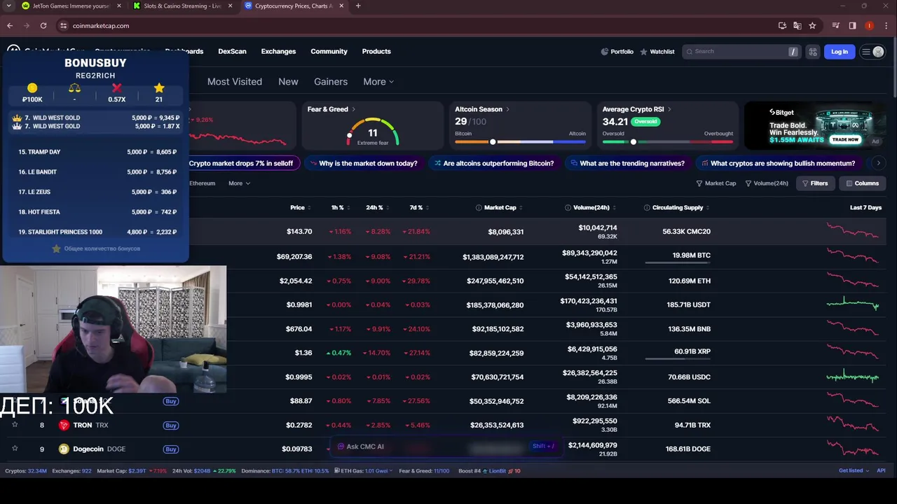Open the media control icon in Chrome toolbar
This screenshot has width=897, height=504.
coord(836,25)
